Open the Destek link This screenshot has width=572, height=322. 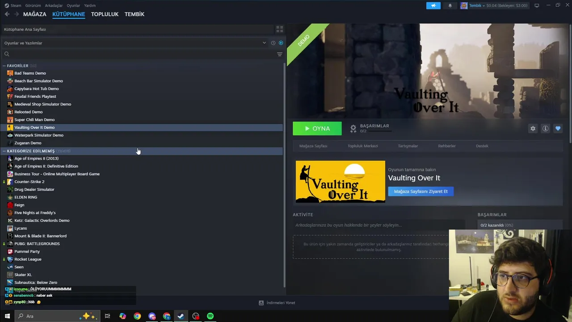tap(482, 146)
